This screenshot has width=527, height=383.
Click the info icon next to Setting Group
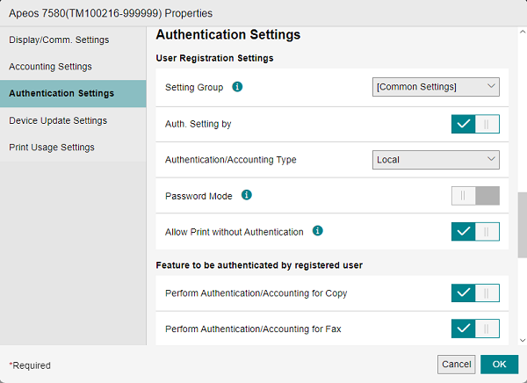[237, 87]
